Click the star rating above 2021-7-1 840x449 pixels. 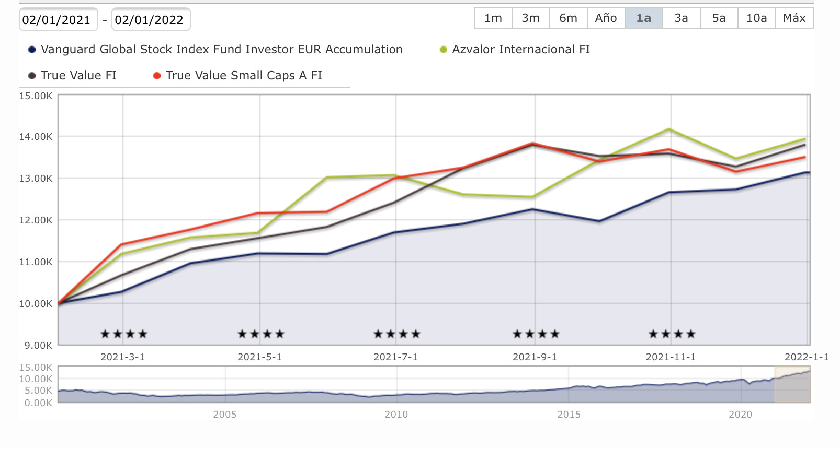pos(397,334)
